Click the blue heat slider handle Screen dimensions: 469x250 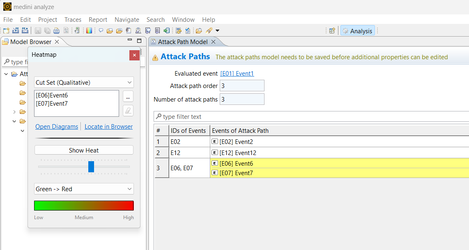click(x=91, y=167)
